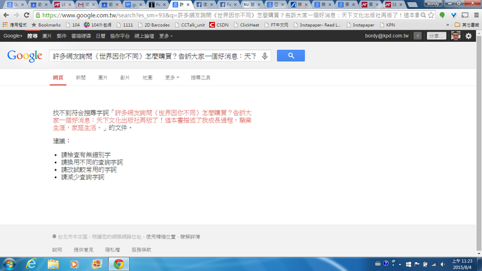
Task: Open a new browser tab
Action: (x=413, y=4)
